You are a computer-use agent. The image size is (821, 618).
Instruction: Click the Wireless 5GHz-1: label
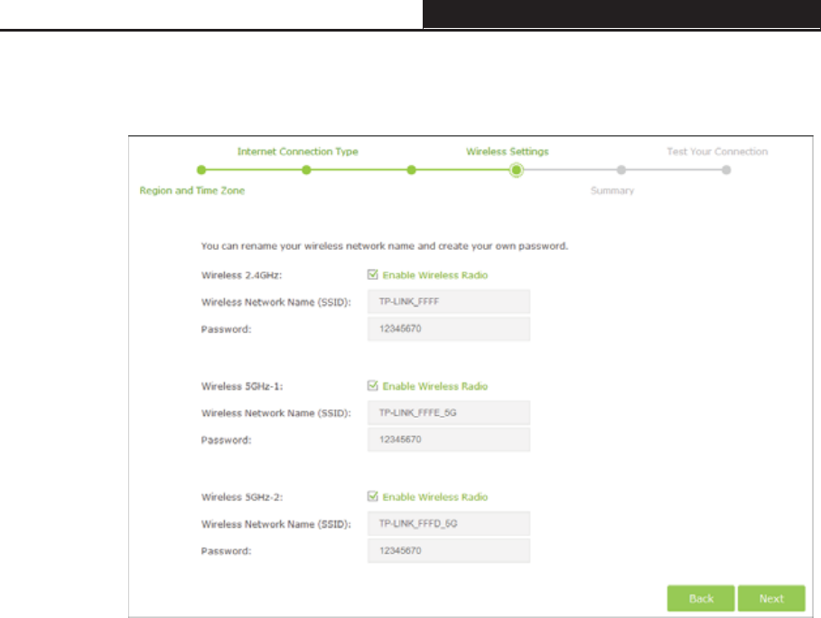point(242,386)
